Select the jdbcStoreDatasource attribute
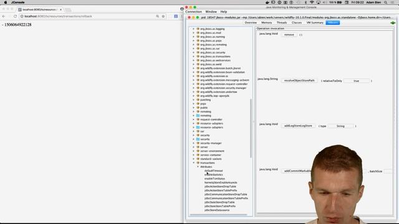 [x=217, y=210]
